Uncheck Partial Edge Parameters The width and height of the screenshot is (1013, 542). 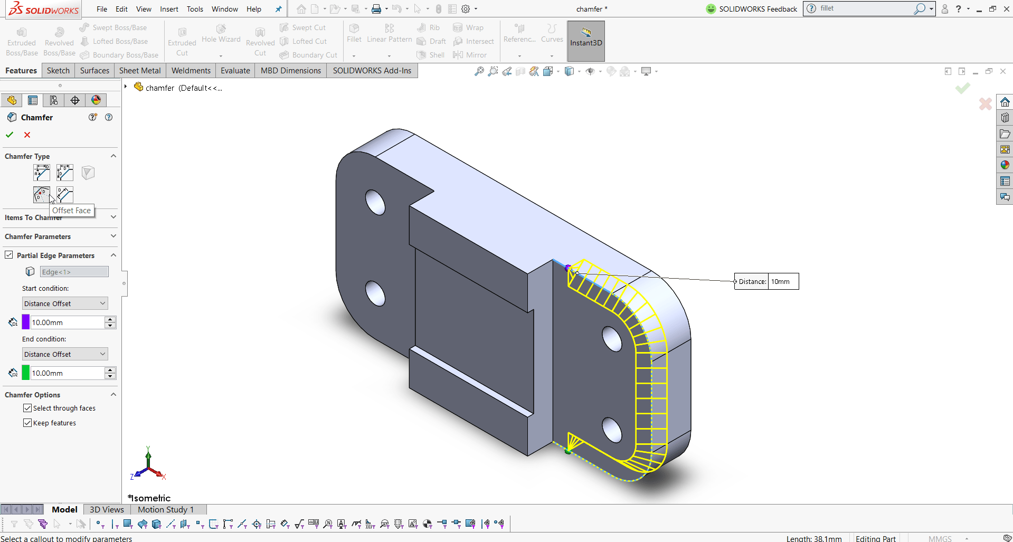9,255
